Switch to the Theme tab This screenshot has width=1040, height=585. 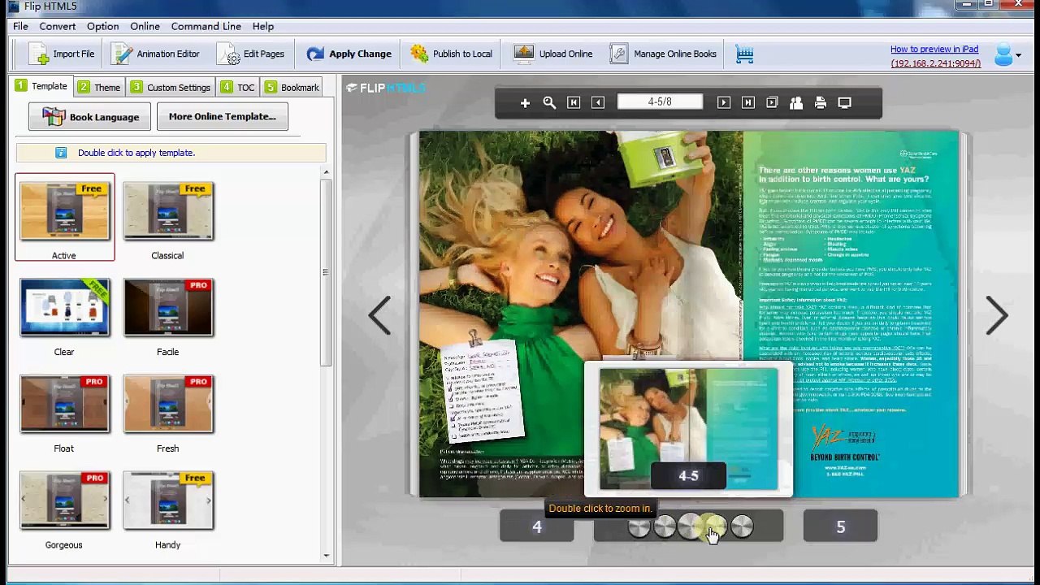pos(99,87)
